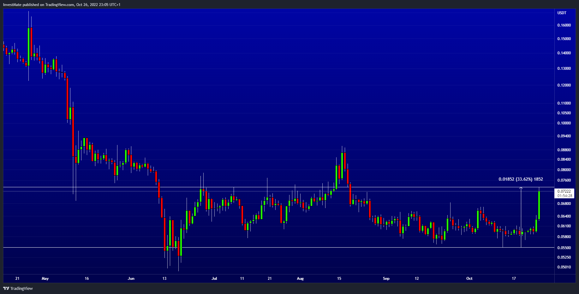579x294 pixels.
Task: Click the 0.05500 price axis label
Action: pyautogui.click(x=564, y=248)
